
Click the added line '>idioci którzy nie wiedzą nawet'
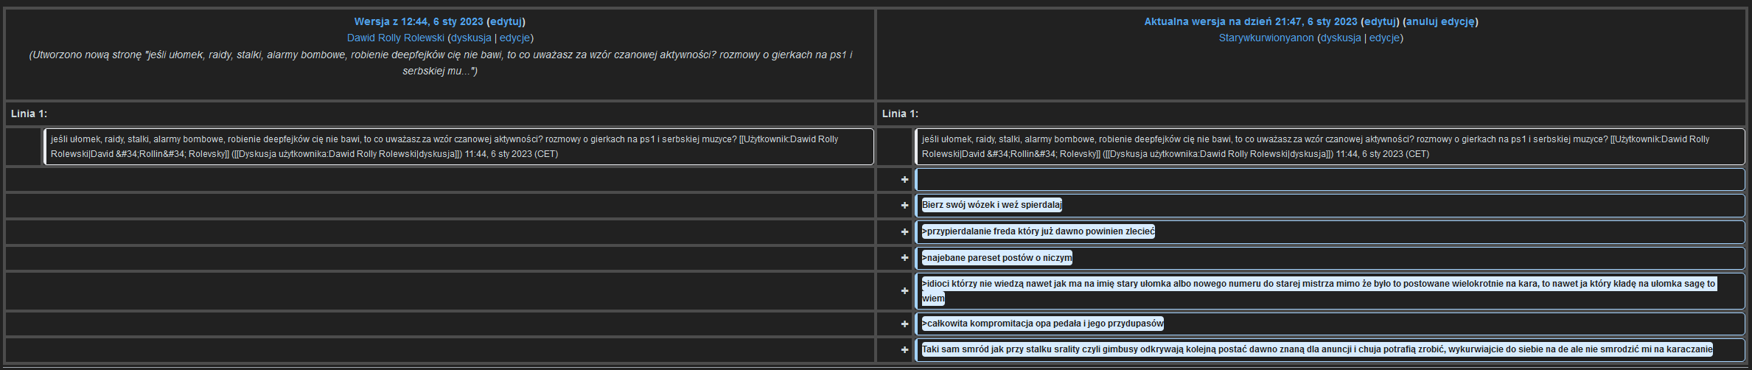pos(1330,291)
